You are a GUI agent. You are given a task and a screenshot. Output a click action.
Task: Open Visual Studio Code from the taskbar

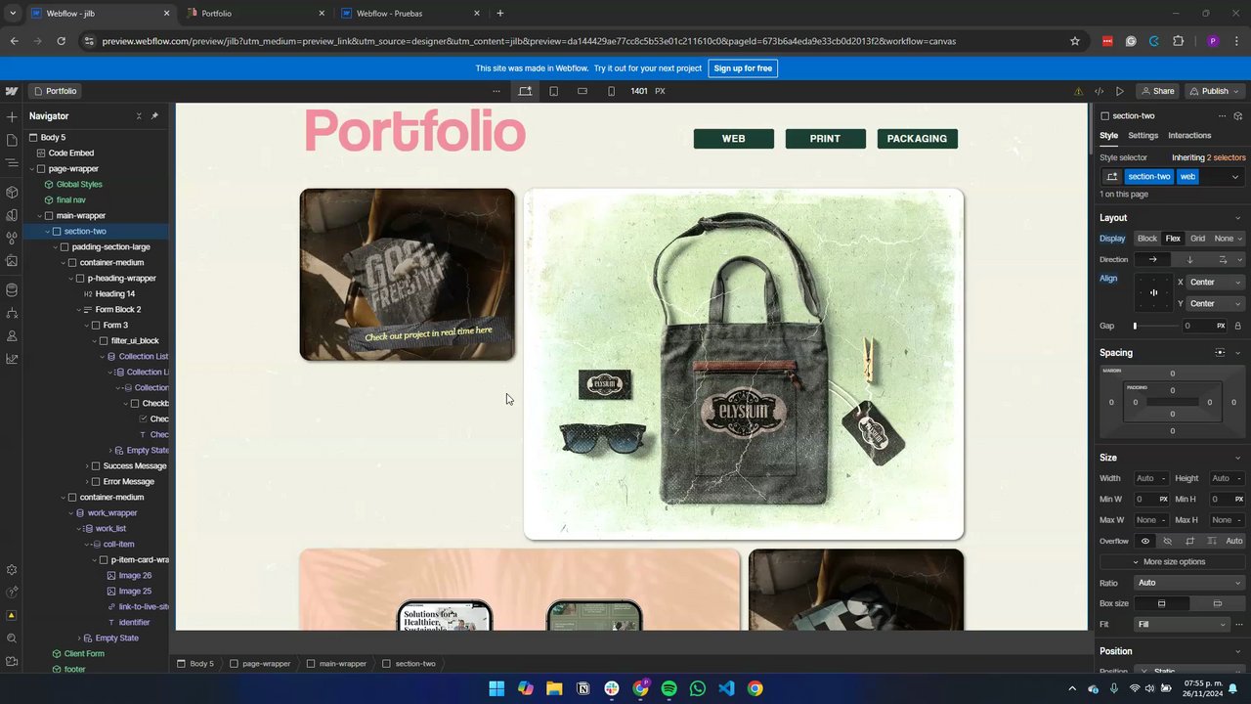tap(726, 688)
